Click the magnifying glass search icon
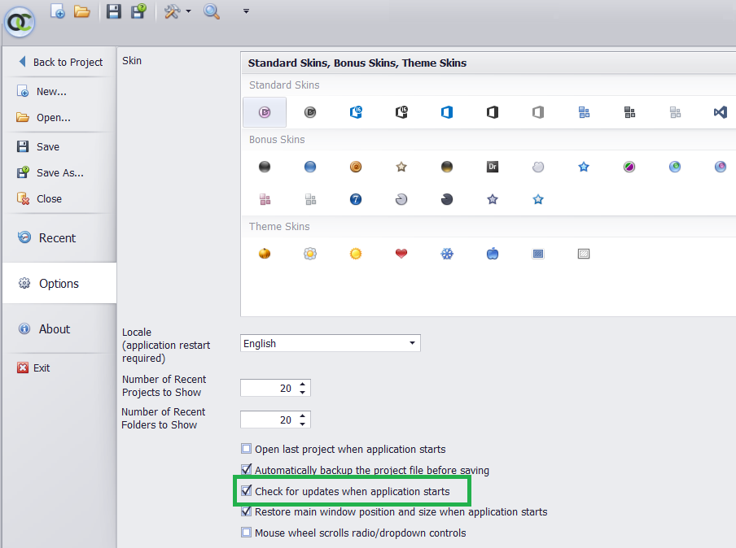 (x=212, y=11)
